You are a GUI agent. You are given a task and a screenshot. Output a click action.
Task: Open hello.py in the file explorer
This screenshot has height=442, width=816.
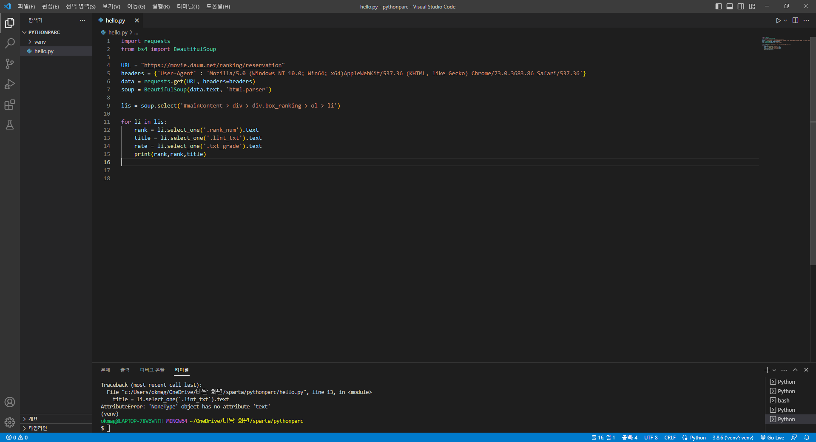point(56,51)
